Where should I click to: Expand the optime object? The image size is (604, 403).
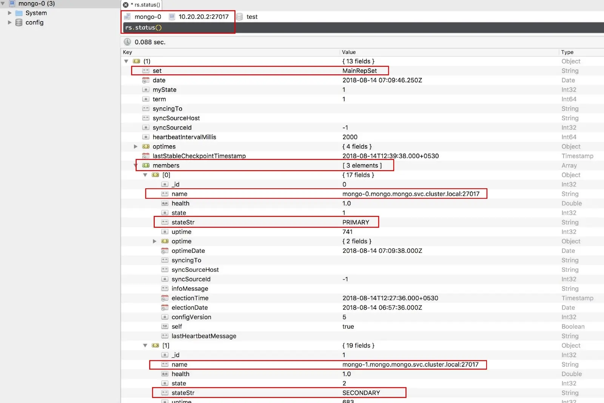[154, 241]
